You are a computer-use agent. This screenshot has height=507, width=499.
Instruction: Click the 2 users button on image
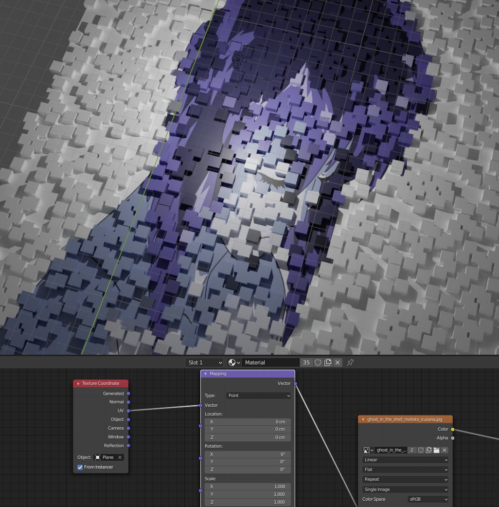click(412, 450)
